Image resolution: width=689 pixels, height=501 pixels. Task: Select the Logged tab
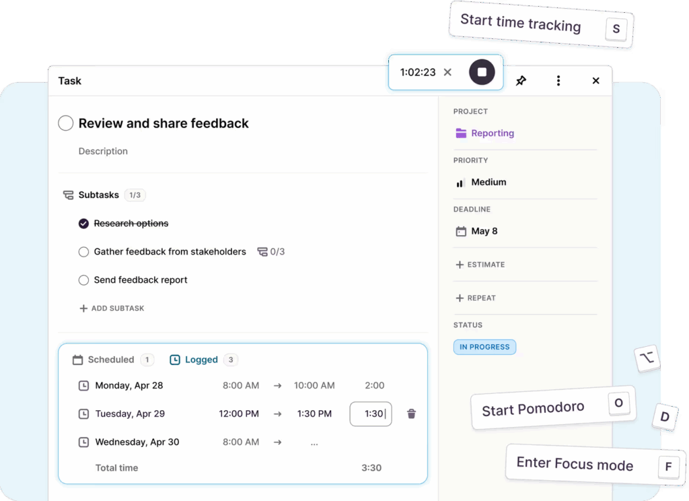point(201,360)
